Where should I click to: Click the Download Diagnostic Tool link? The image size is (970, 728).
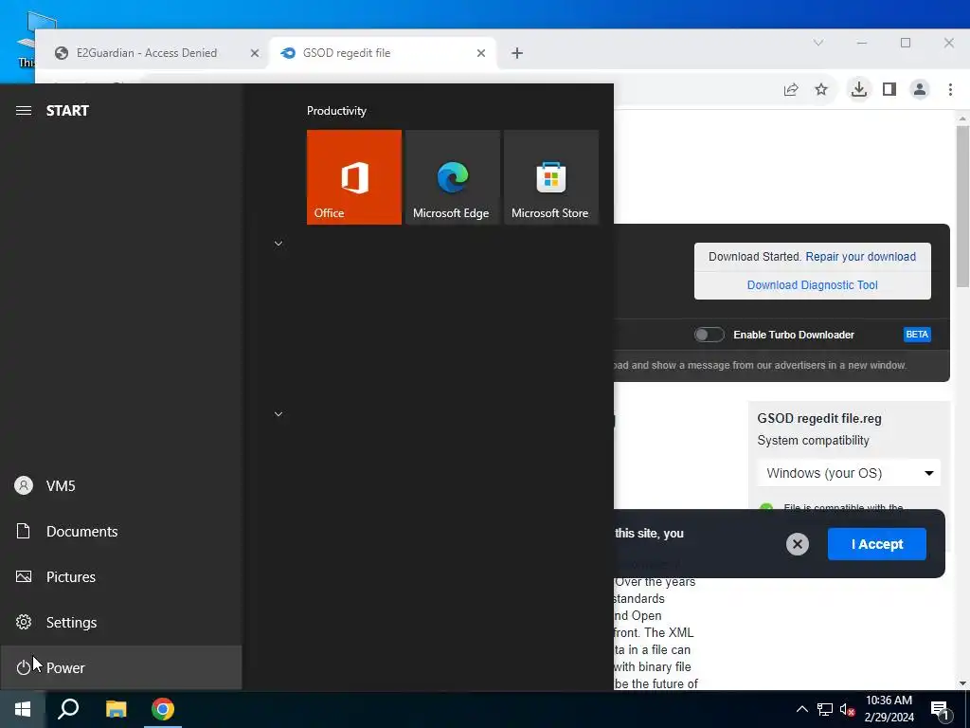[812, 284]
